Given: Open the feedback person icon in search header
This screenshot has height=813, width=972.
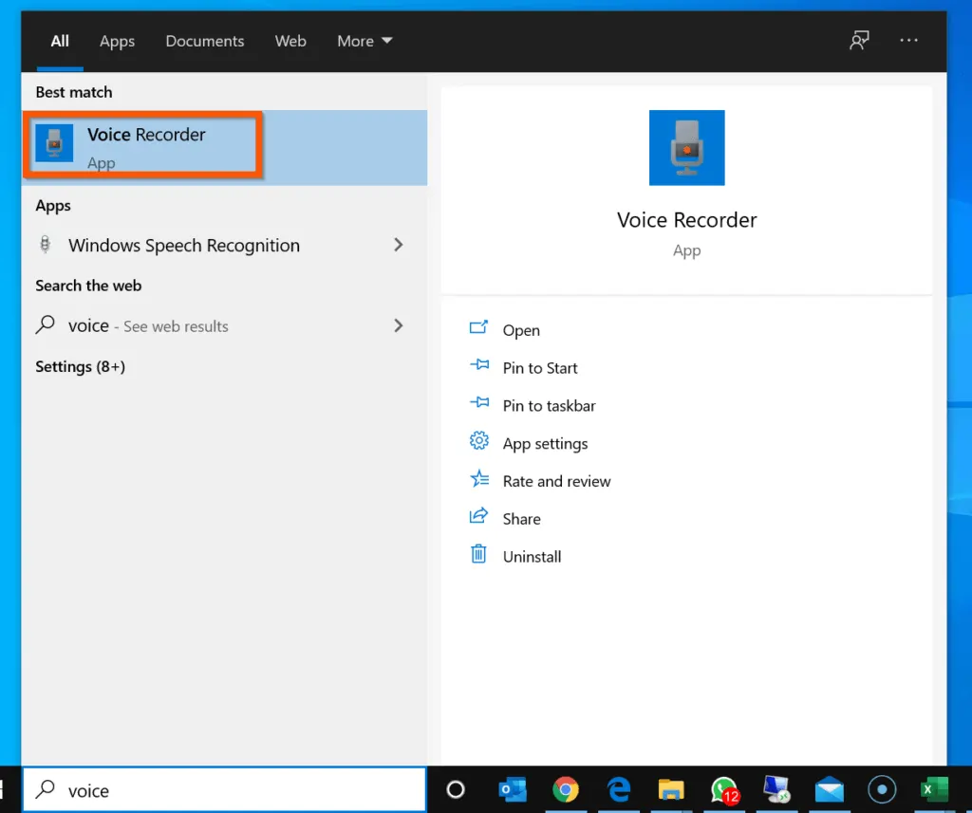Looking at the screenshot, I should coord(859,41).
